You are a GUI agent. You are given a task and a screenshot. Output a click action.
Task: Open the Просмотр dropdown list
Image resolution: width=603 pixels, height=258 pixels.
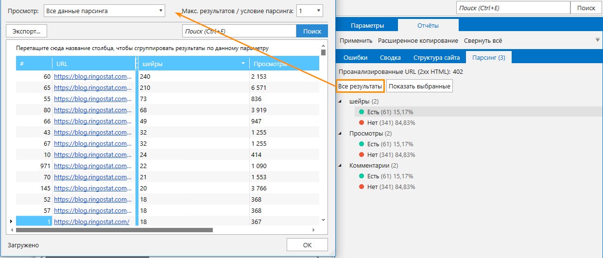click(x=161, y=11)
